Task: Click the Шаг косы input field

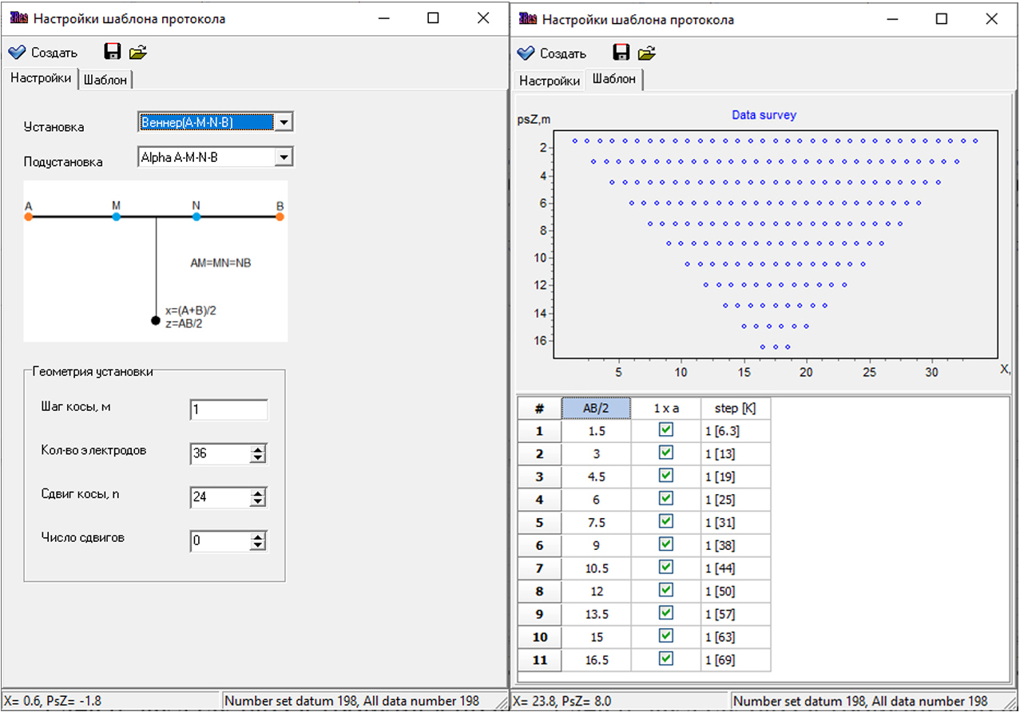Action: [229, 409]
